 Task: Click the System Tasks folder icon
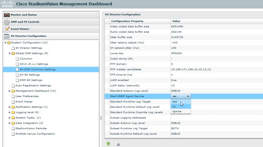pos(13,118)
